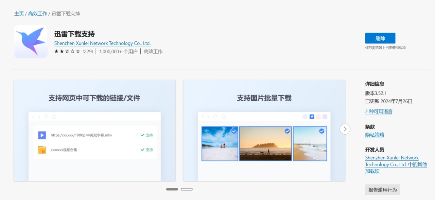The image size is (435, 200).
Task: Click the 报告滥用行为 button
Action: click(383, 190)
